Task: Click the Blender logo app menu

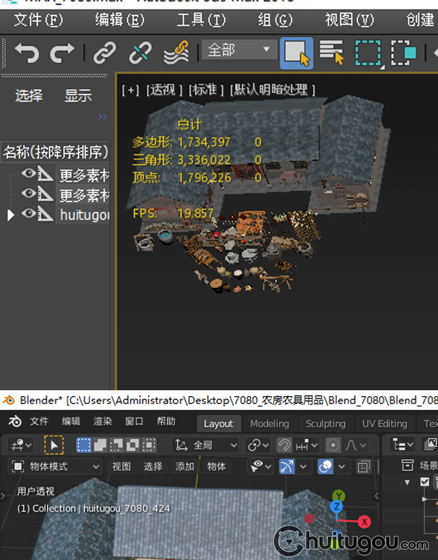Action: 15,421
